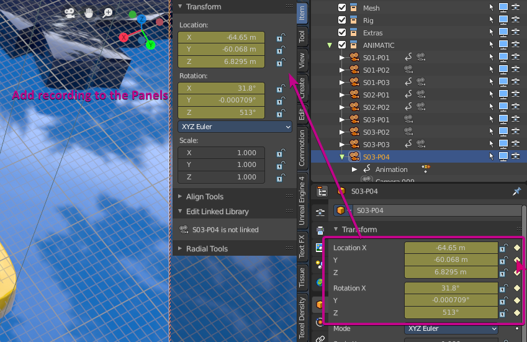Uncheck the Mesh collection checkbox

point(342,7)
